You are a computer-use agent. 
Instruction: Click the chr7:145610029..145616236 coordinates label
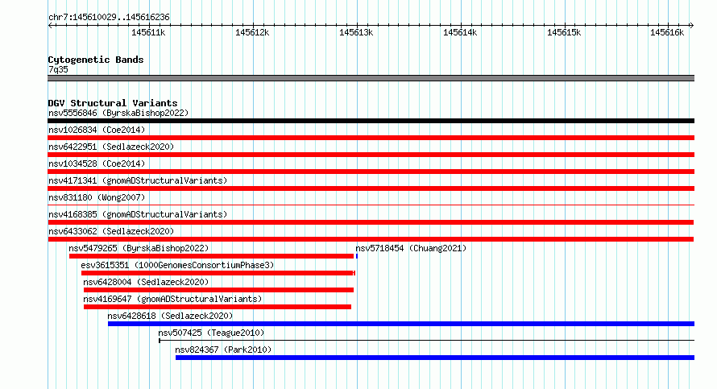[x=109, y=17]
